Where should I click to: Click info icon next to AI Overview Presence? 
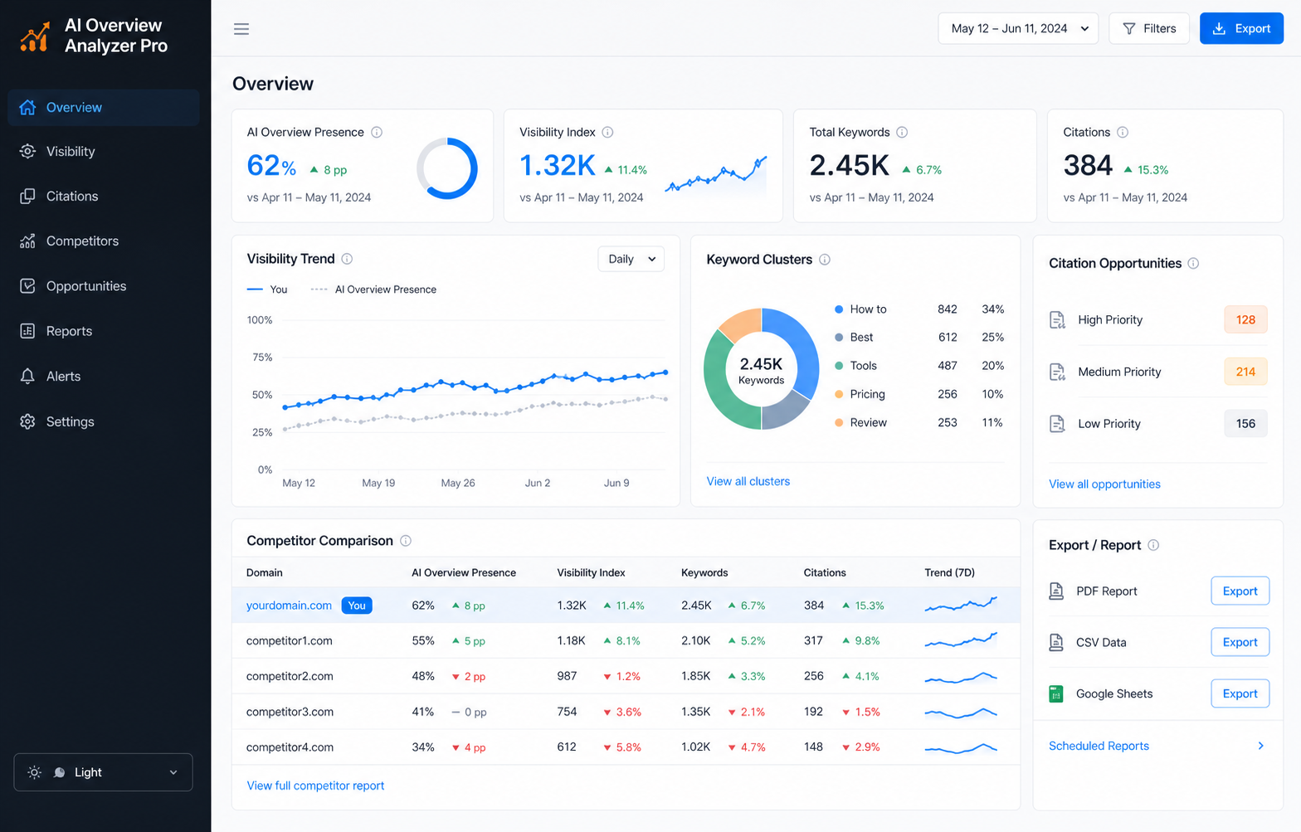(377, 133)
